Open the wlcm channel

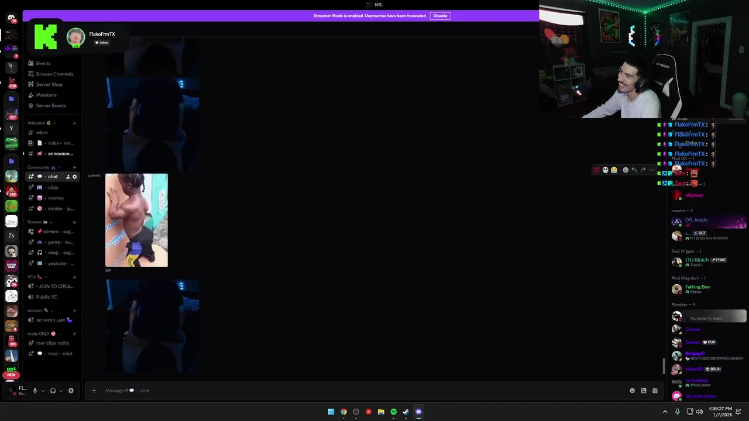pyautogui.click(x=53, y=132)
